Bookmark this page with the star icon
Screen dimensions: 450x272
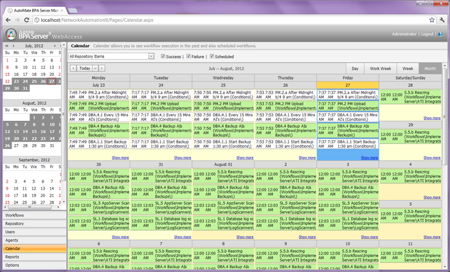[x=431, y=20]
